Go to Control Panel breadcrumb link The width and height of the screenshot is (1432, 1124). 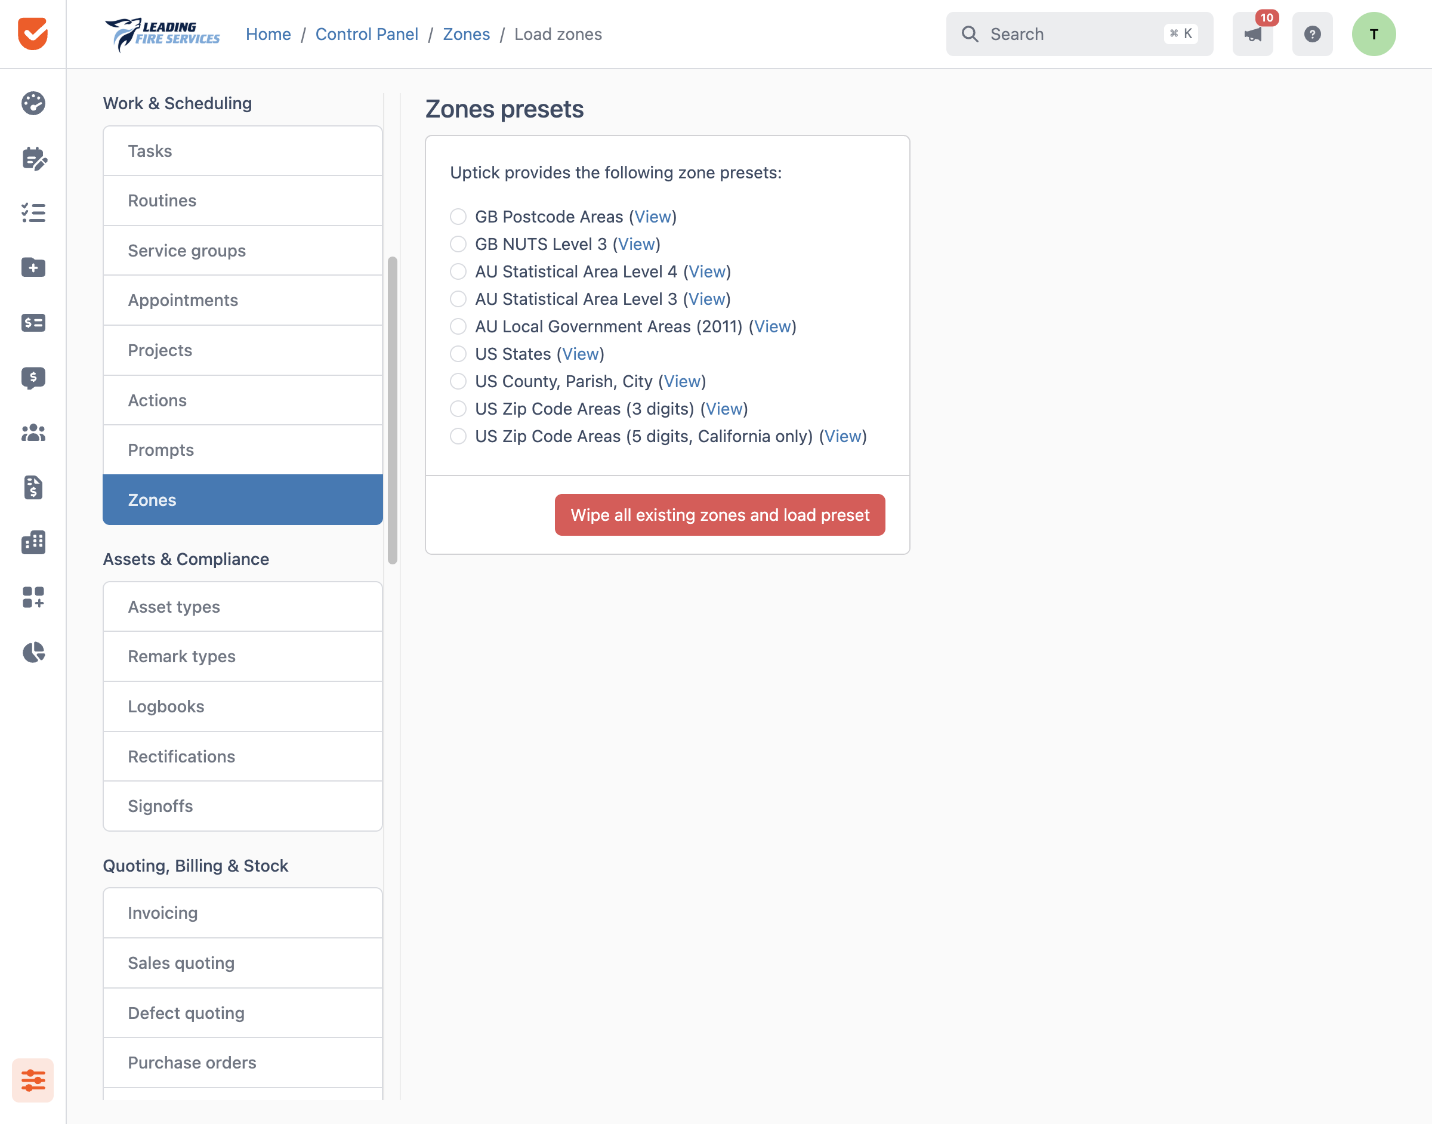click(x=366, y=34)
